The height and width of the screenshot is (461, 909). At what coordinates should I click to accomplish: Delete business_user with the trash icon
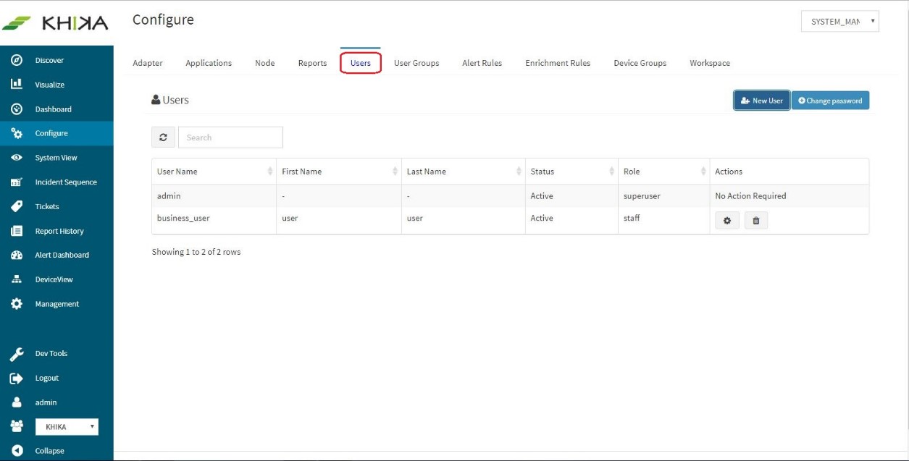point(756,221)
